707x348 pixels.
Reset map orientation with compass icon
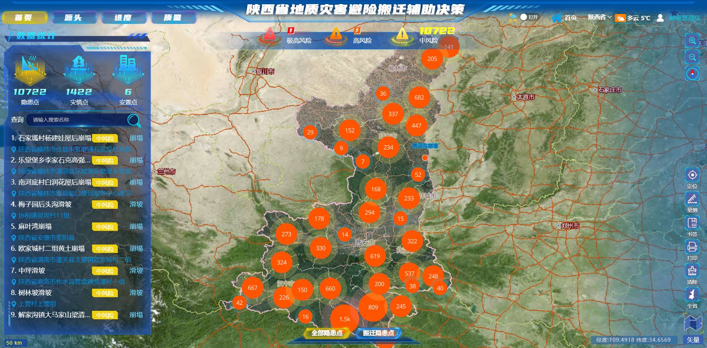(692, 74)
